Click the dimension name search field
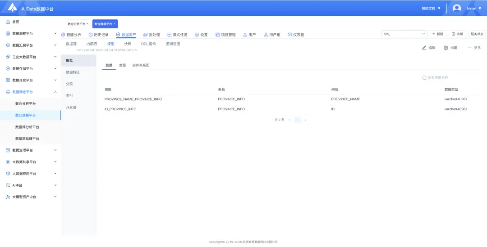Screen dimensions: 487x247 [x=451, y=78]
